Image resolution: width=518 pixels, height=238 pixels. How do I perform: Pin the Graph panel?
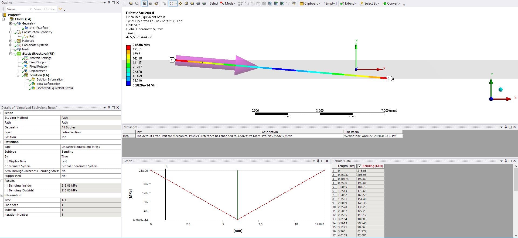pyautogui.click(x=318, y=161)
